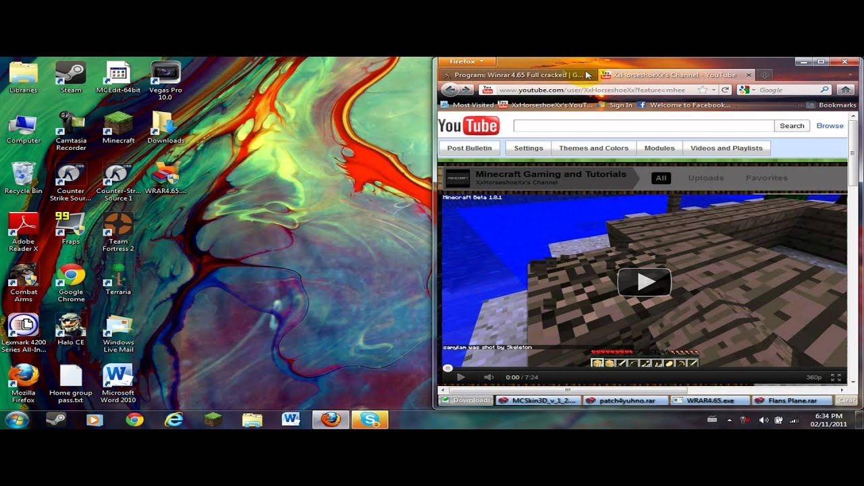Open the Firefox application menu dropdown
This screenshot has height=486, width=864.
click(466, 61)
